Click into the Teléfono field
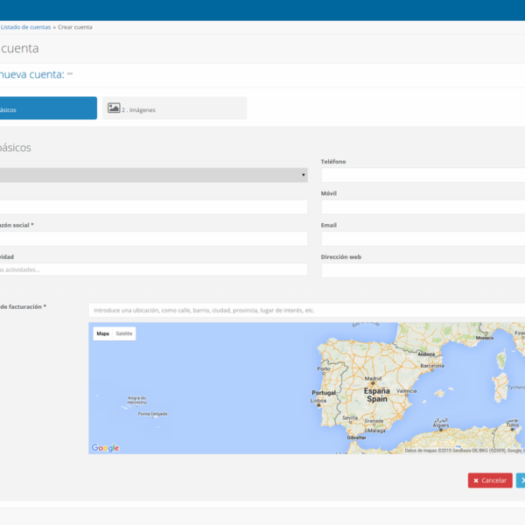This screenshot has width=525, height=525. tap(423, 175)
